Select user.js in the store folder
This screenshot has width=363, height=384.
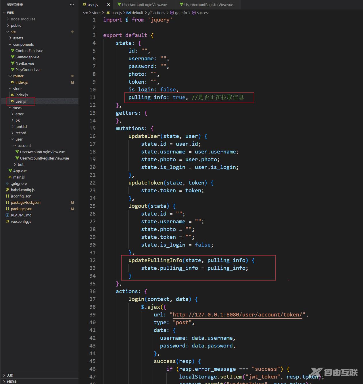pos(20,101)
